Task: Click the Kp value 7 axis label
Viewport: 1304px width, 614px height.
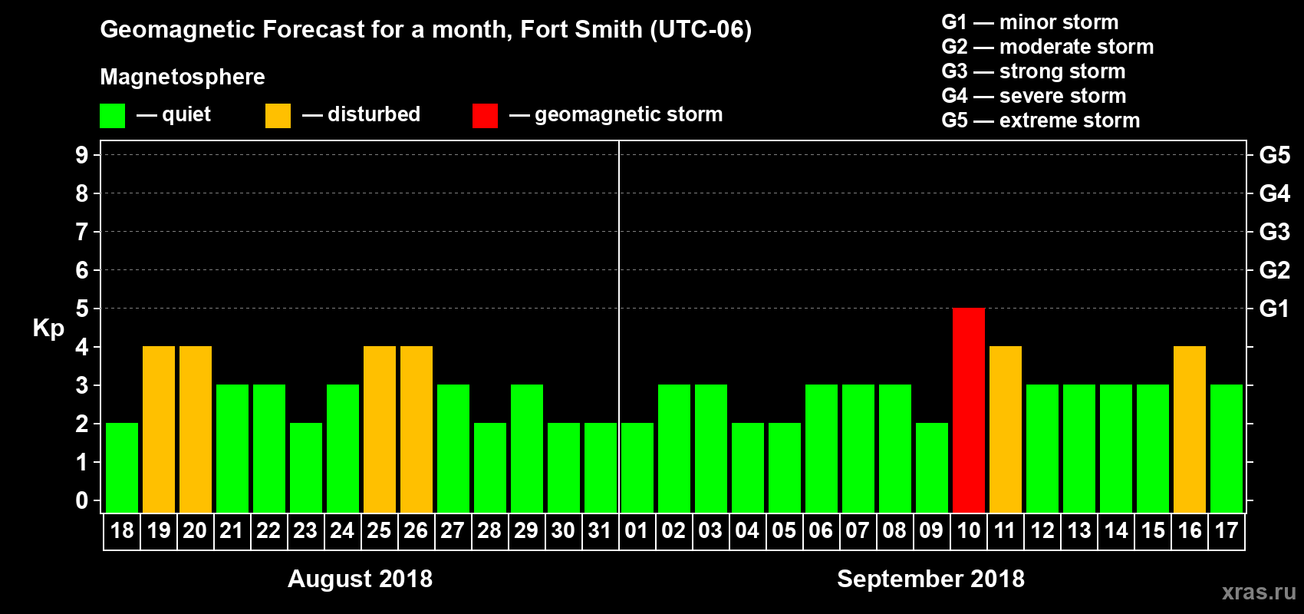Action: (82, 232)
